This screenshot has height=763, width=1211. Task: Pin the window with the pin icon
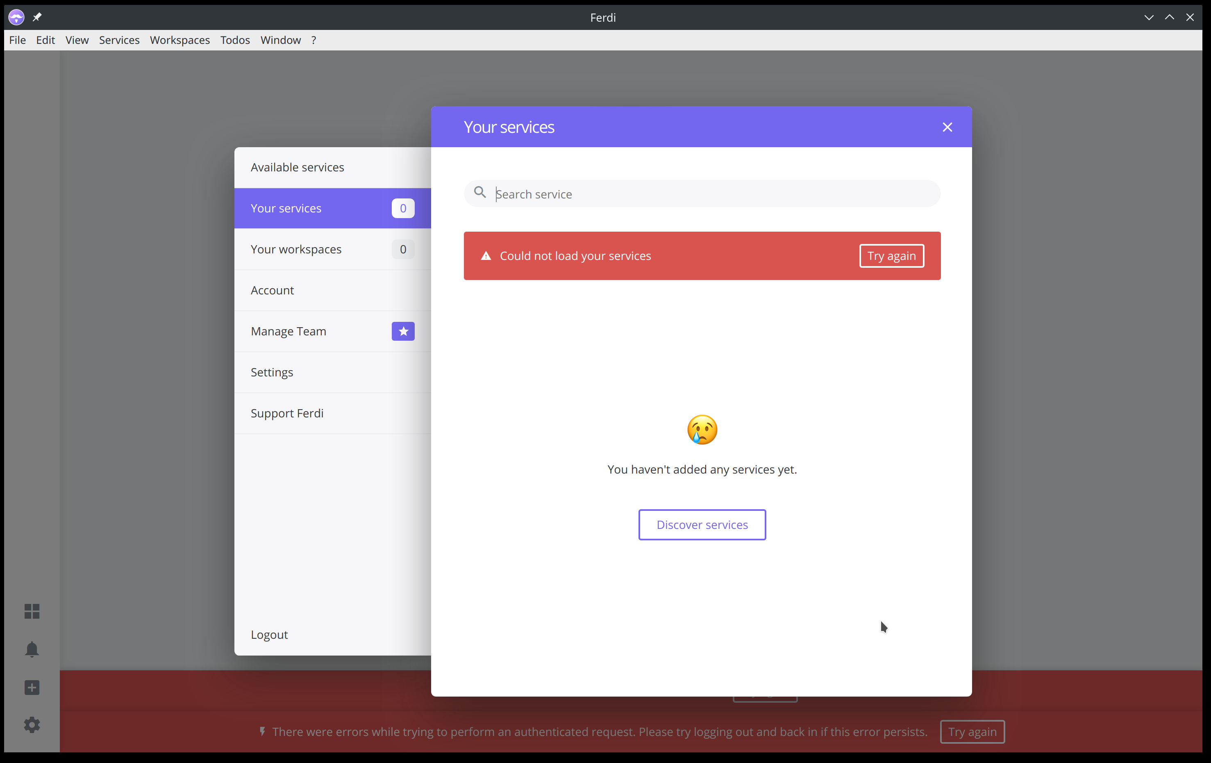tap(37, 18)
